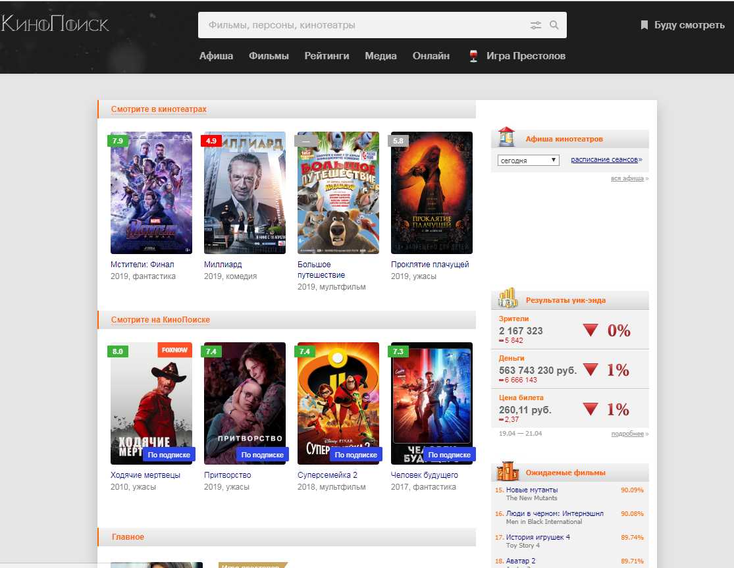The width and height of the screenshot is (734, 568).
Task: Open the Фильмы menu item
Action: click(269, 56)
